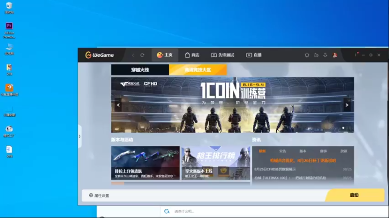Open the 排位上分领皮肤 activity card
Viewport: 389px width, 218px height.
[x=145, y=163]
